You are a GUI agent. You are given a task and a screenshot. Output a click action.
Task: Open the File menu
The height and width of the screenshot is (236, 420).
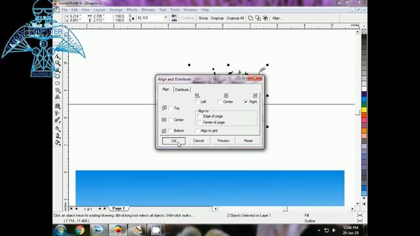(64, 10)
